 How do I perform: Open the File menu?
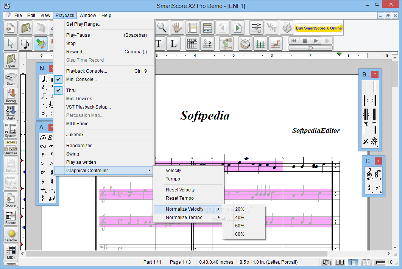click(x=18, y=16)
